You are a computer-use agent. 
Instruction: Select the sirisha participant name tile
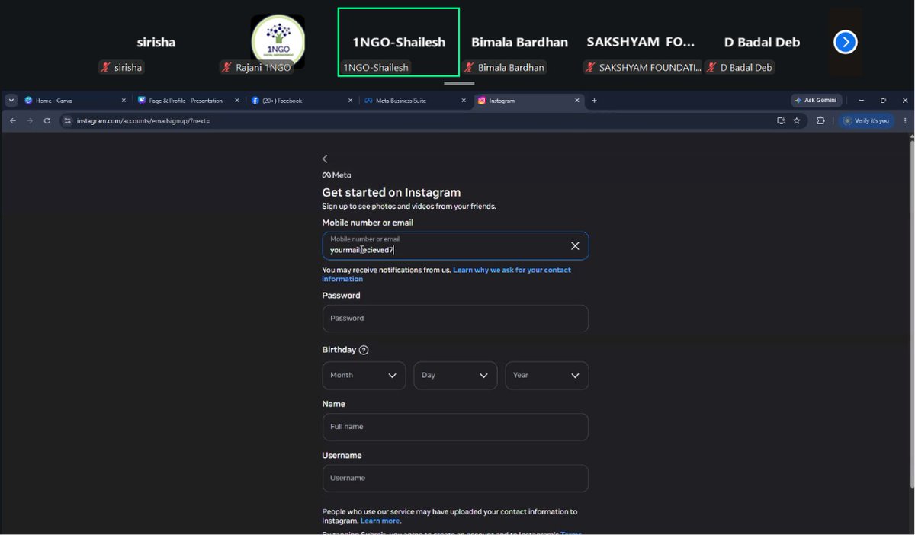pos(156,42)
